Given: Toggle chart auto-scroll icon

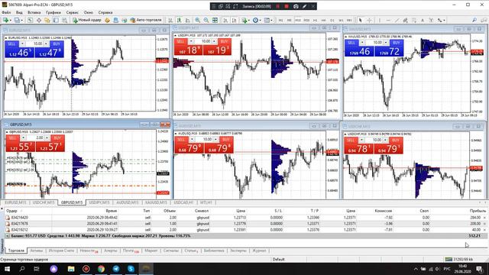Looking at the screenshot, I should [225, 21].
